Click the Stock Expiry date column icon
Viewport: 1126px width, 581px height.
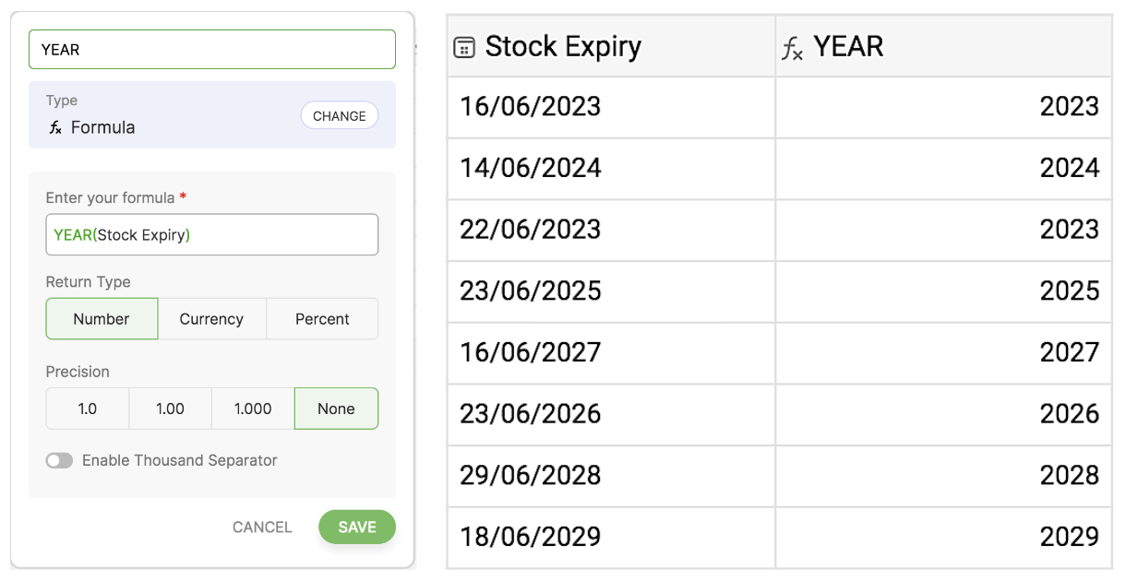(x=464, y=48)
